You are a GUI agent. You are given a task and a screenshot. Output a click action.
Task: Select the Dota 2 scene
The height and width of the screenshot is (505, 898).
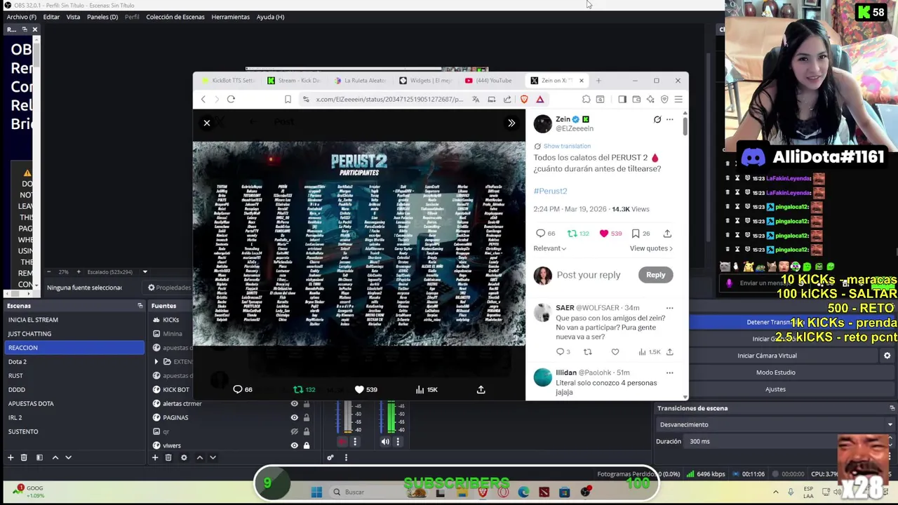(73, 362)
